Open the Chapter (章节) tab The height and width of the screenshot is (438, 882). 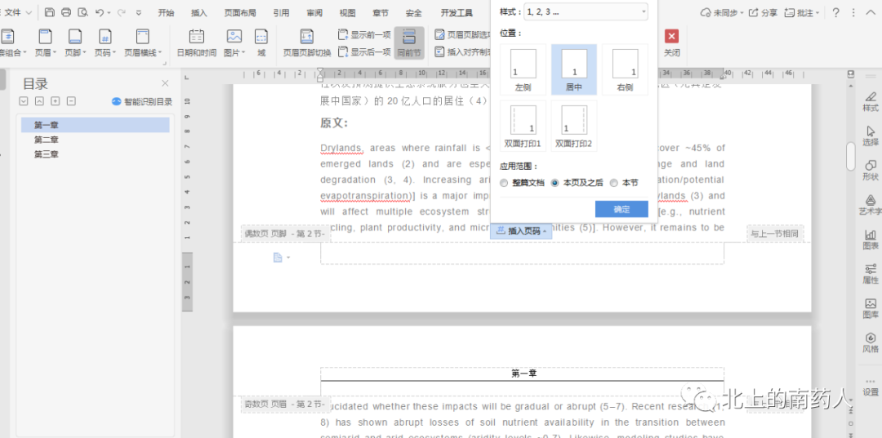(381, 12)
